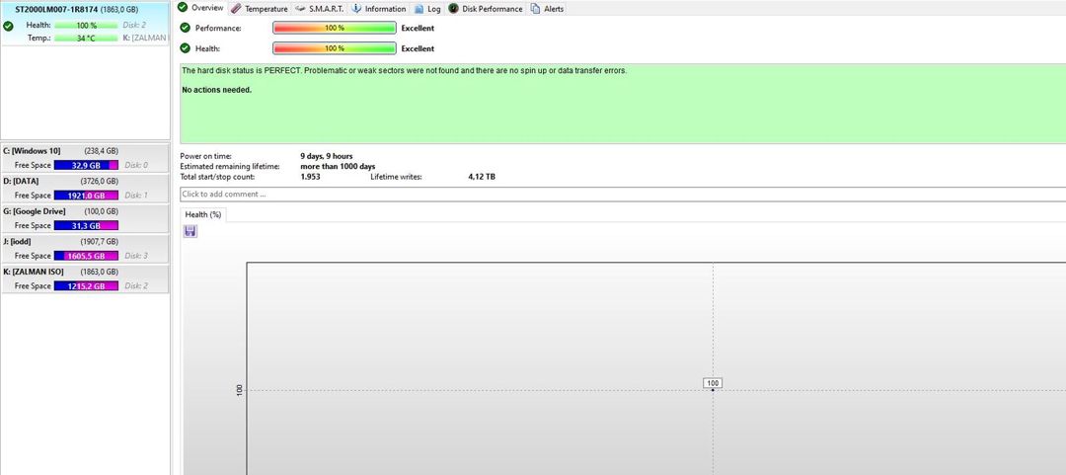
Task: Click the green check icon beside Health row
Action: click(185, 48)
